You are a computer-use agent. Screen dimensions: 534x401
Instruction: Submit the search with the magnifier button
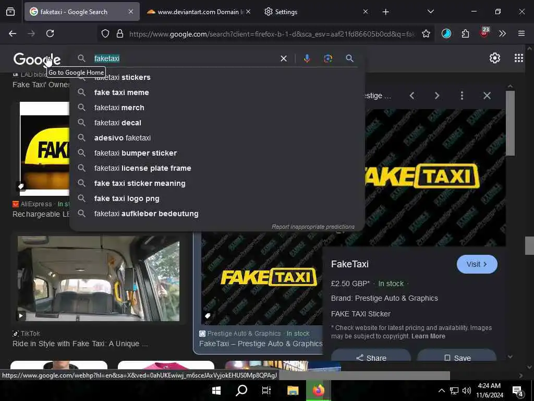pos(349,58)
